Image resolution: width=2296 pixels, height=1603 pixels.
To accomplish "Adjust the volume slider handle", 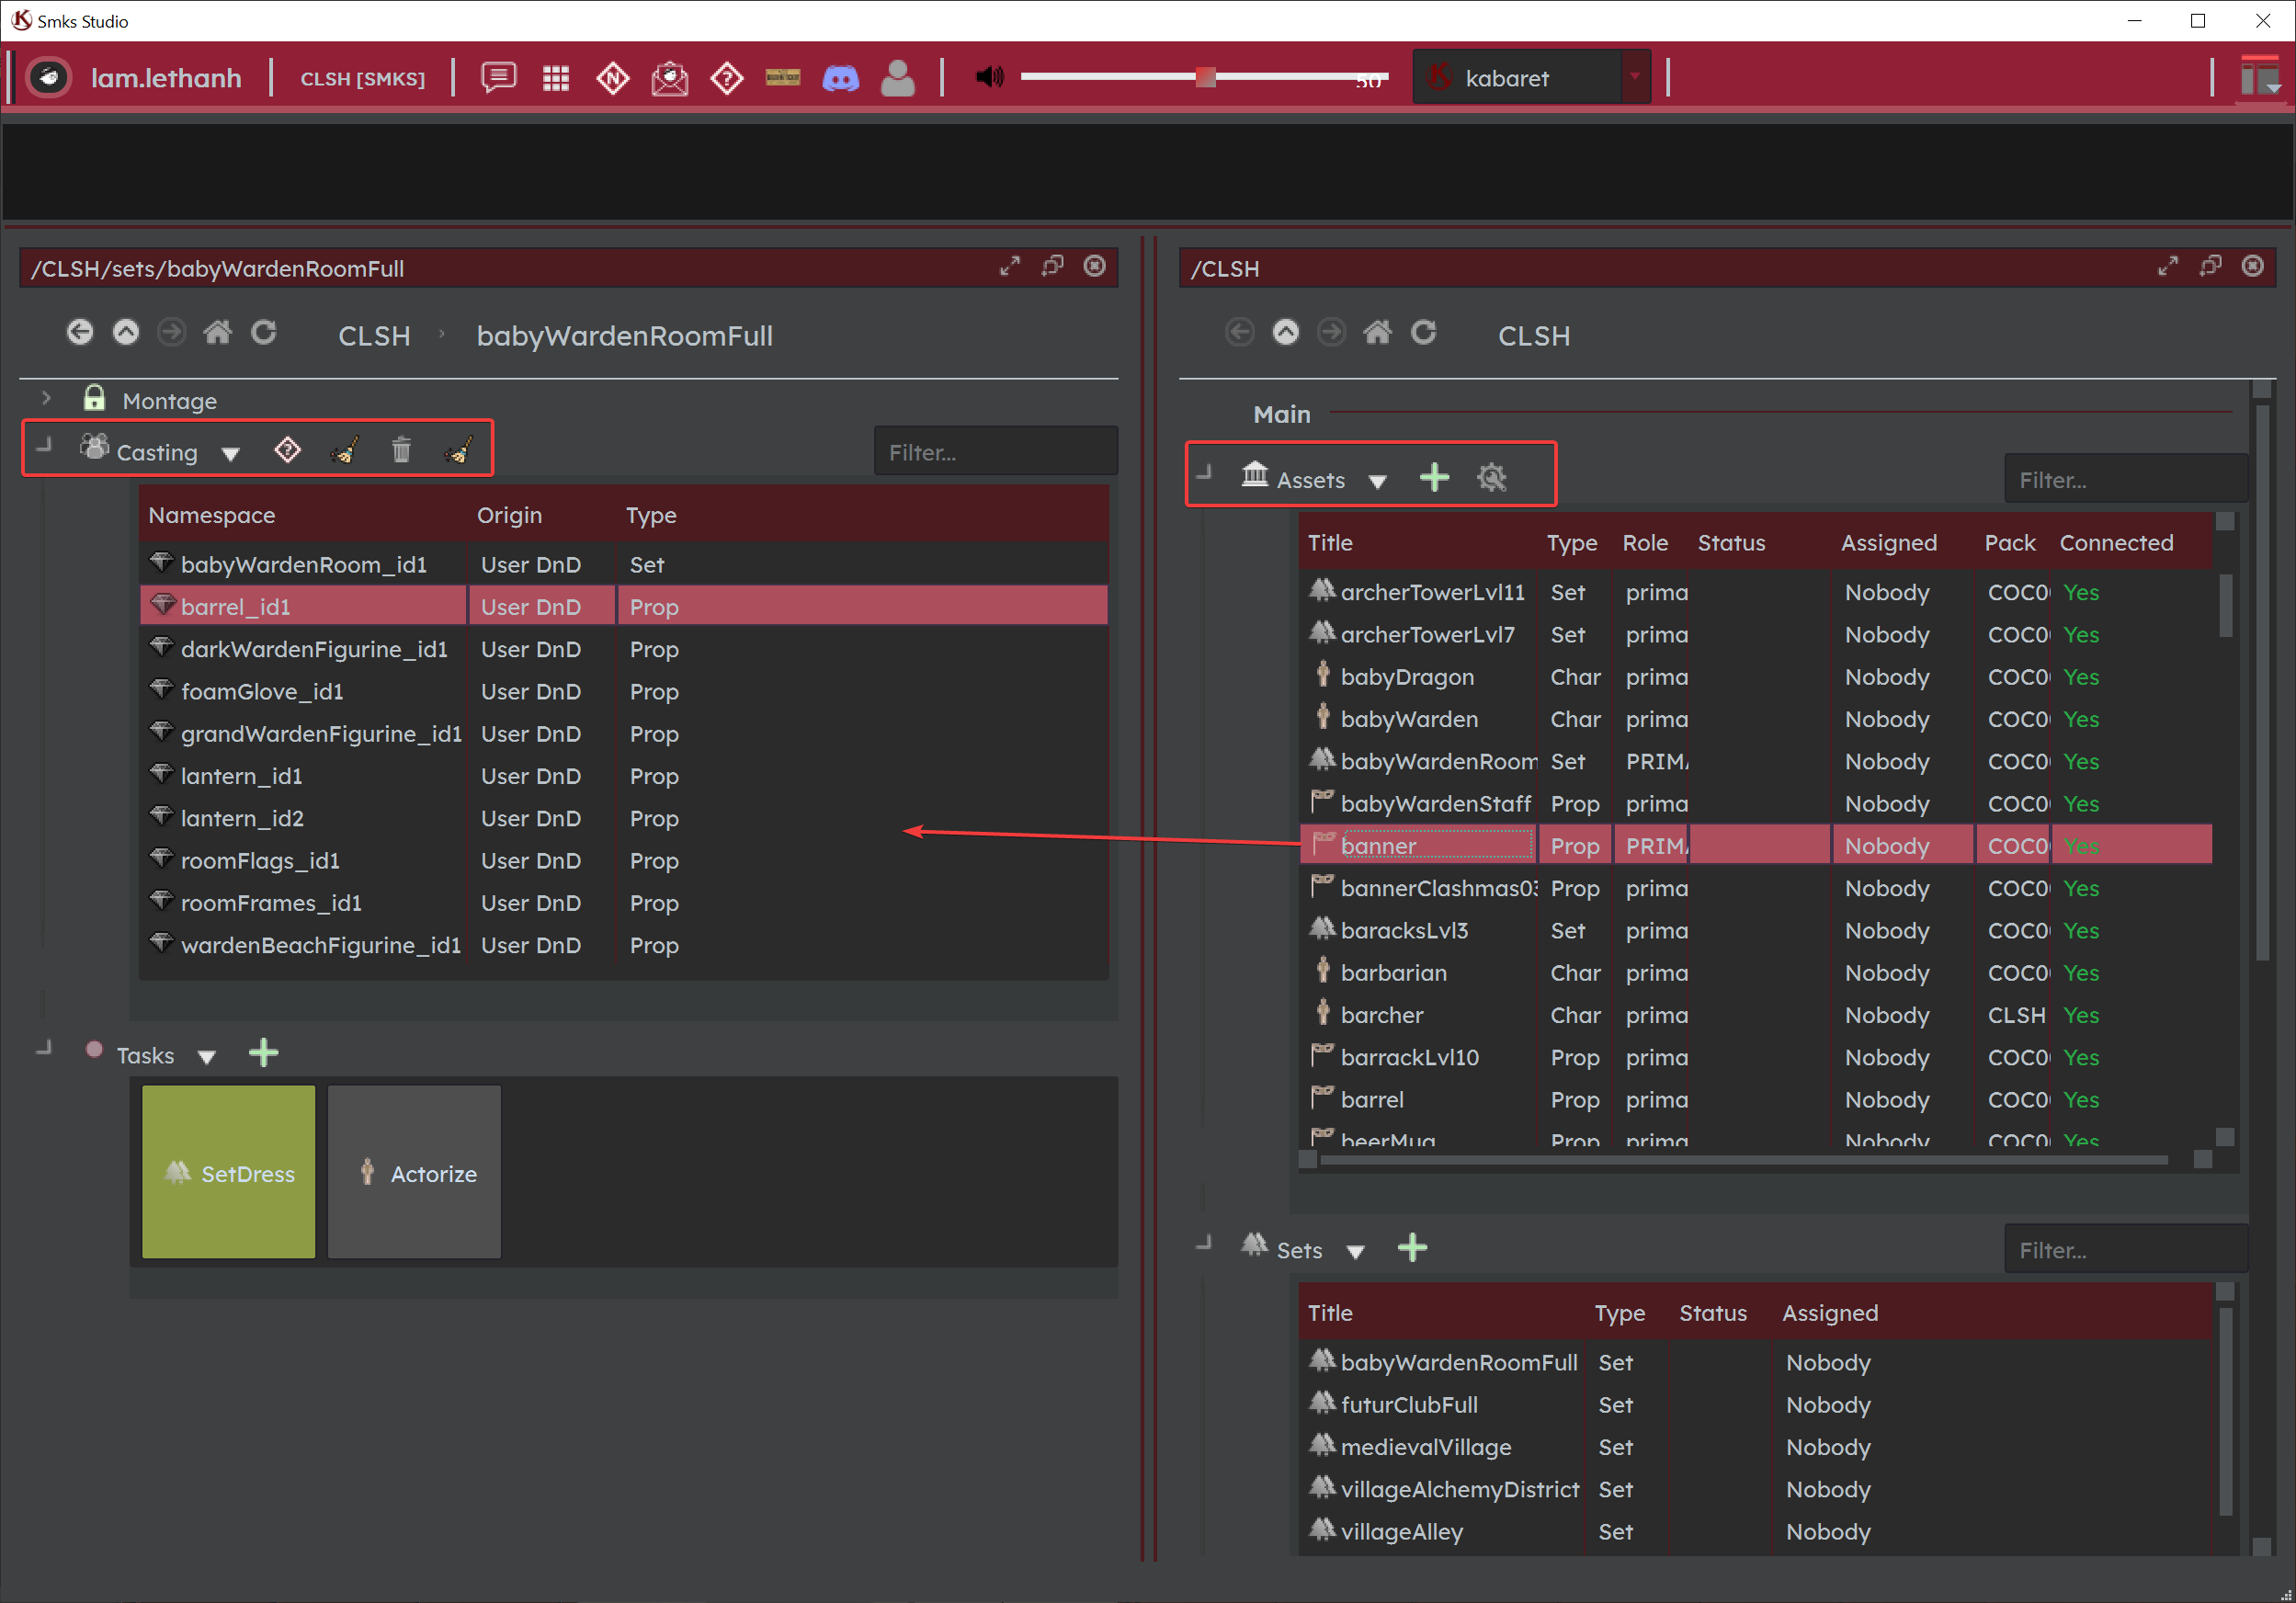I will [x=1205, y=77].
